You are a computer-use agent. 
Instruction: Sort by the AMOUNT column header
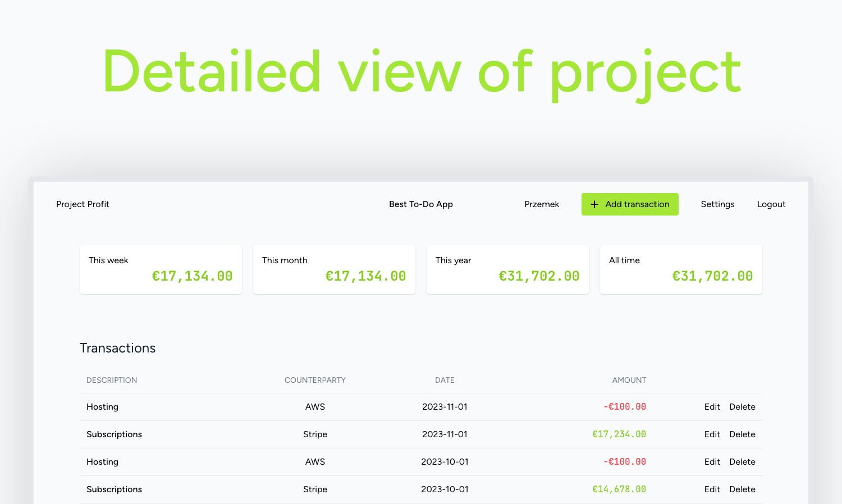coord(629,380)
